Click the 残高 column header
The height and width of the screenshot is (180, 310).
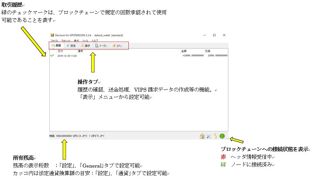click(x=208, y=51)
